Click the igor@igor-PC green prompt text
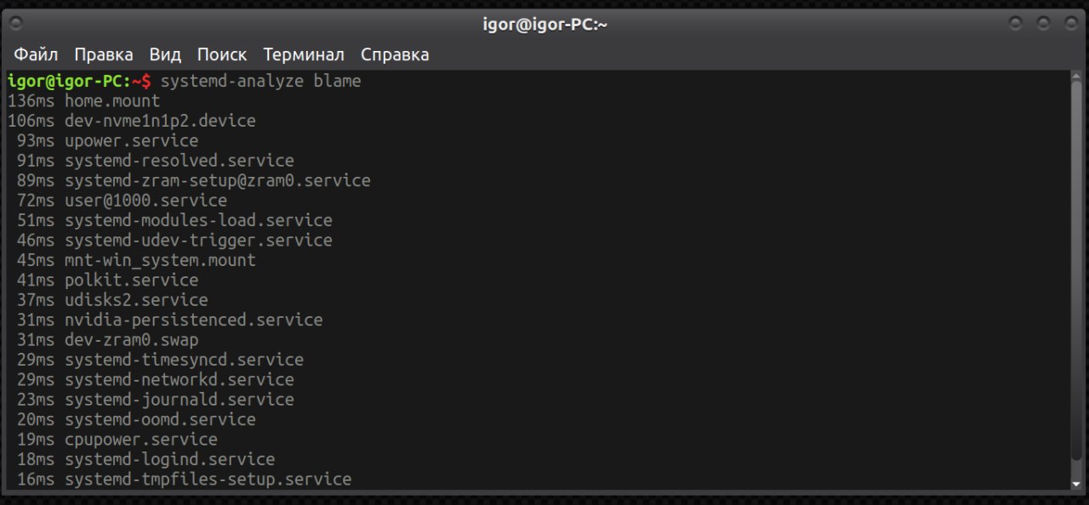Viewport: 1089px width, 505px height. tap(67, 82)
